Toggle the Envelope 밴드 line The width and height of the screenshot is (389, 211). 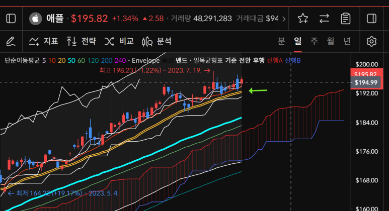pyautogui.click(x=181, y=60)
